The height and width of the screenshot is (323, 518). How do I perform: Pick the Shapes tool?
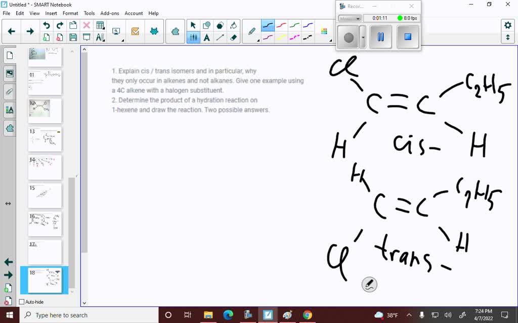coord(207,25)
